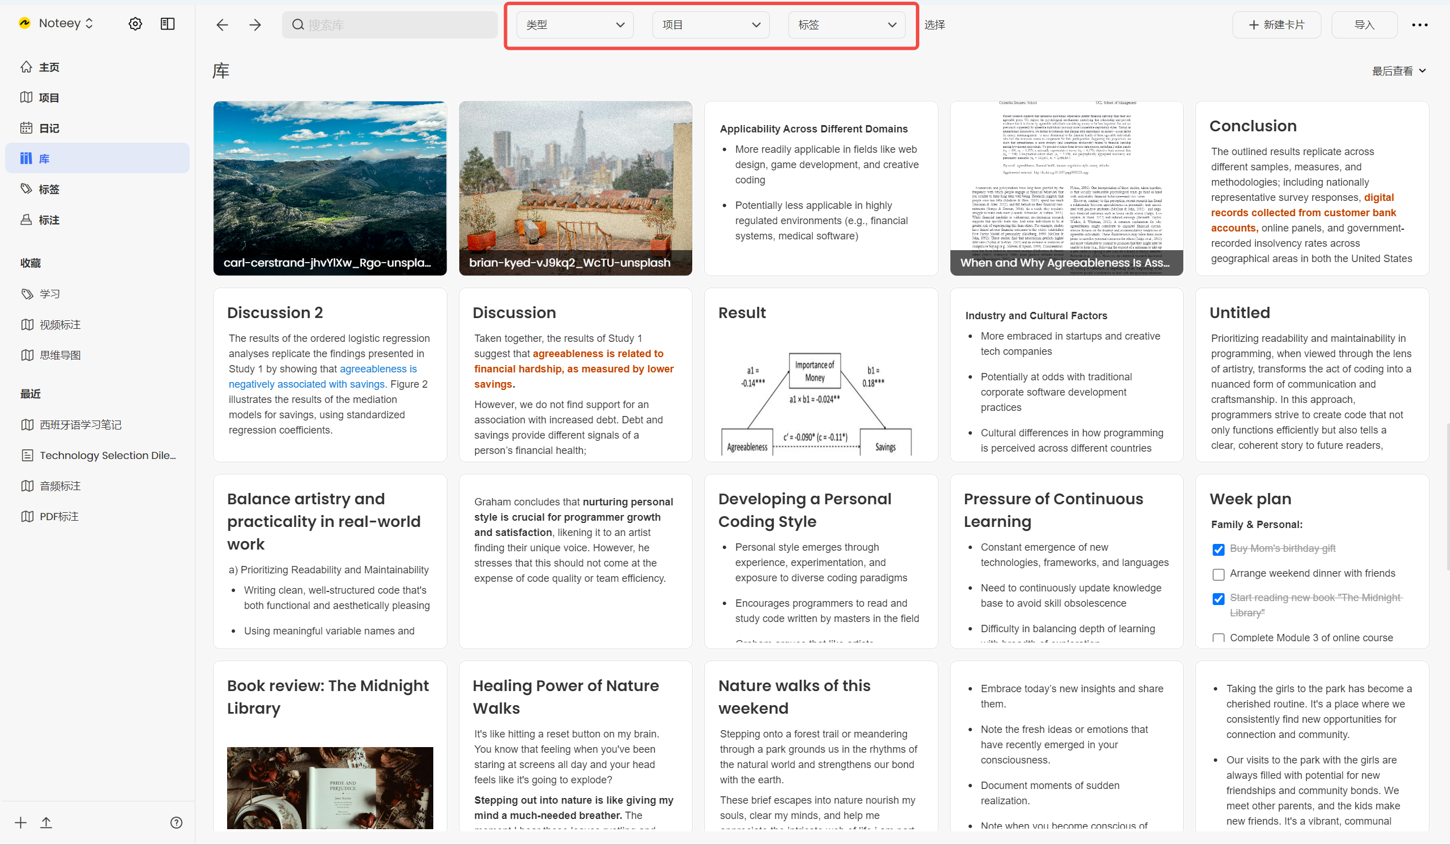This screenshot has height=845, width=1450.
Task: Click the 新建卡片 new card button
Action: [x=1276, y=25]
